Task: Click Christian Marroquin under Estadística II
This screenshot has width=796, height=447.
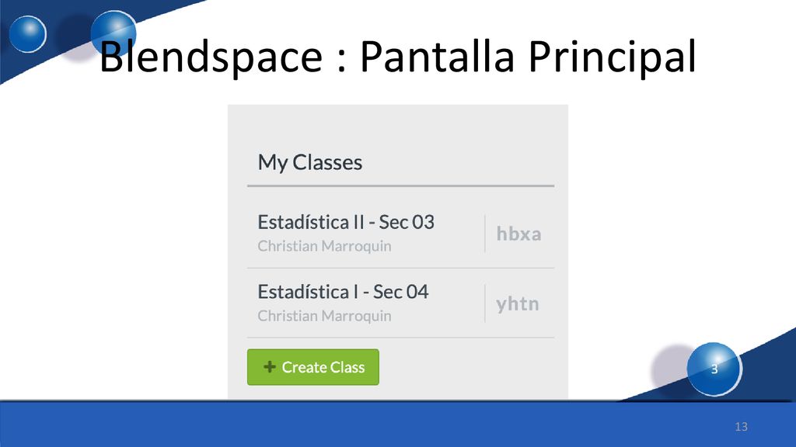Action: tap(324, 246)
